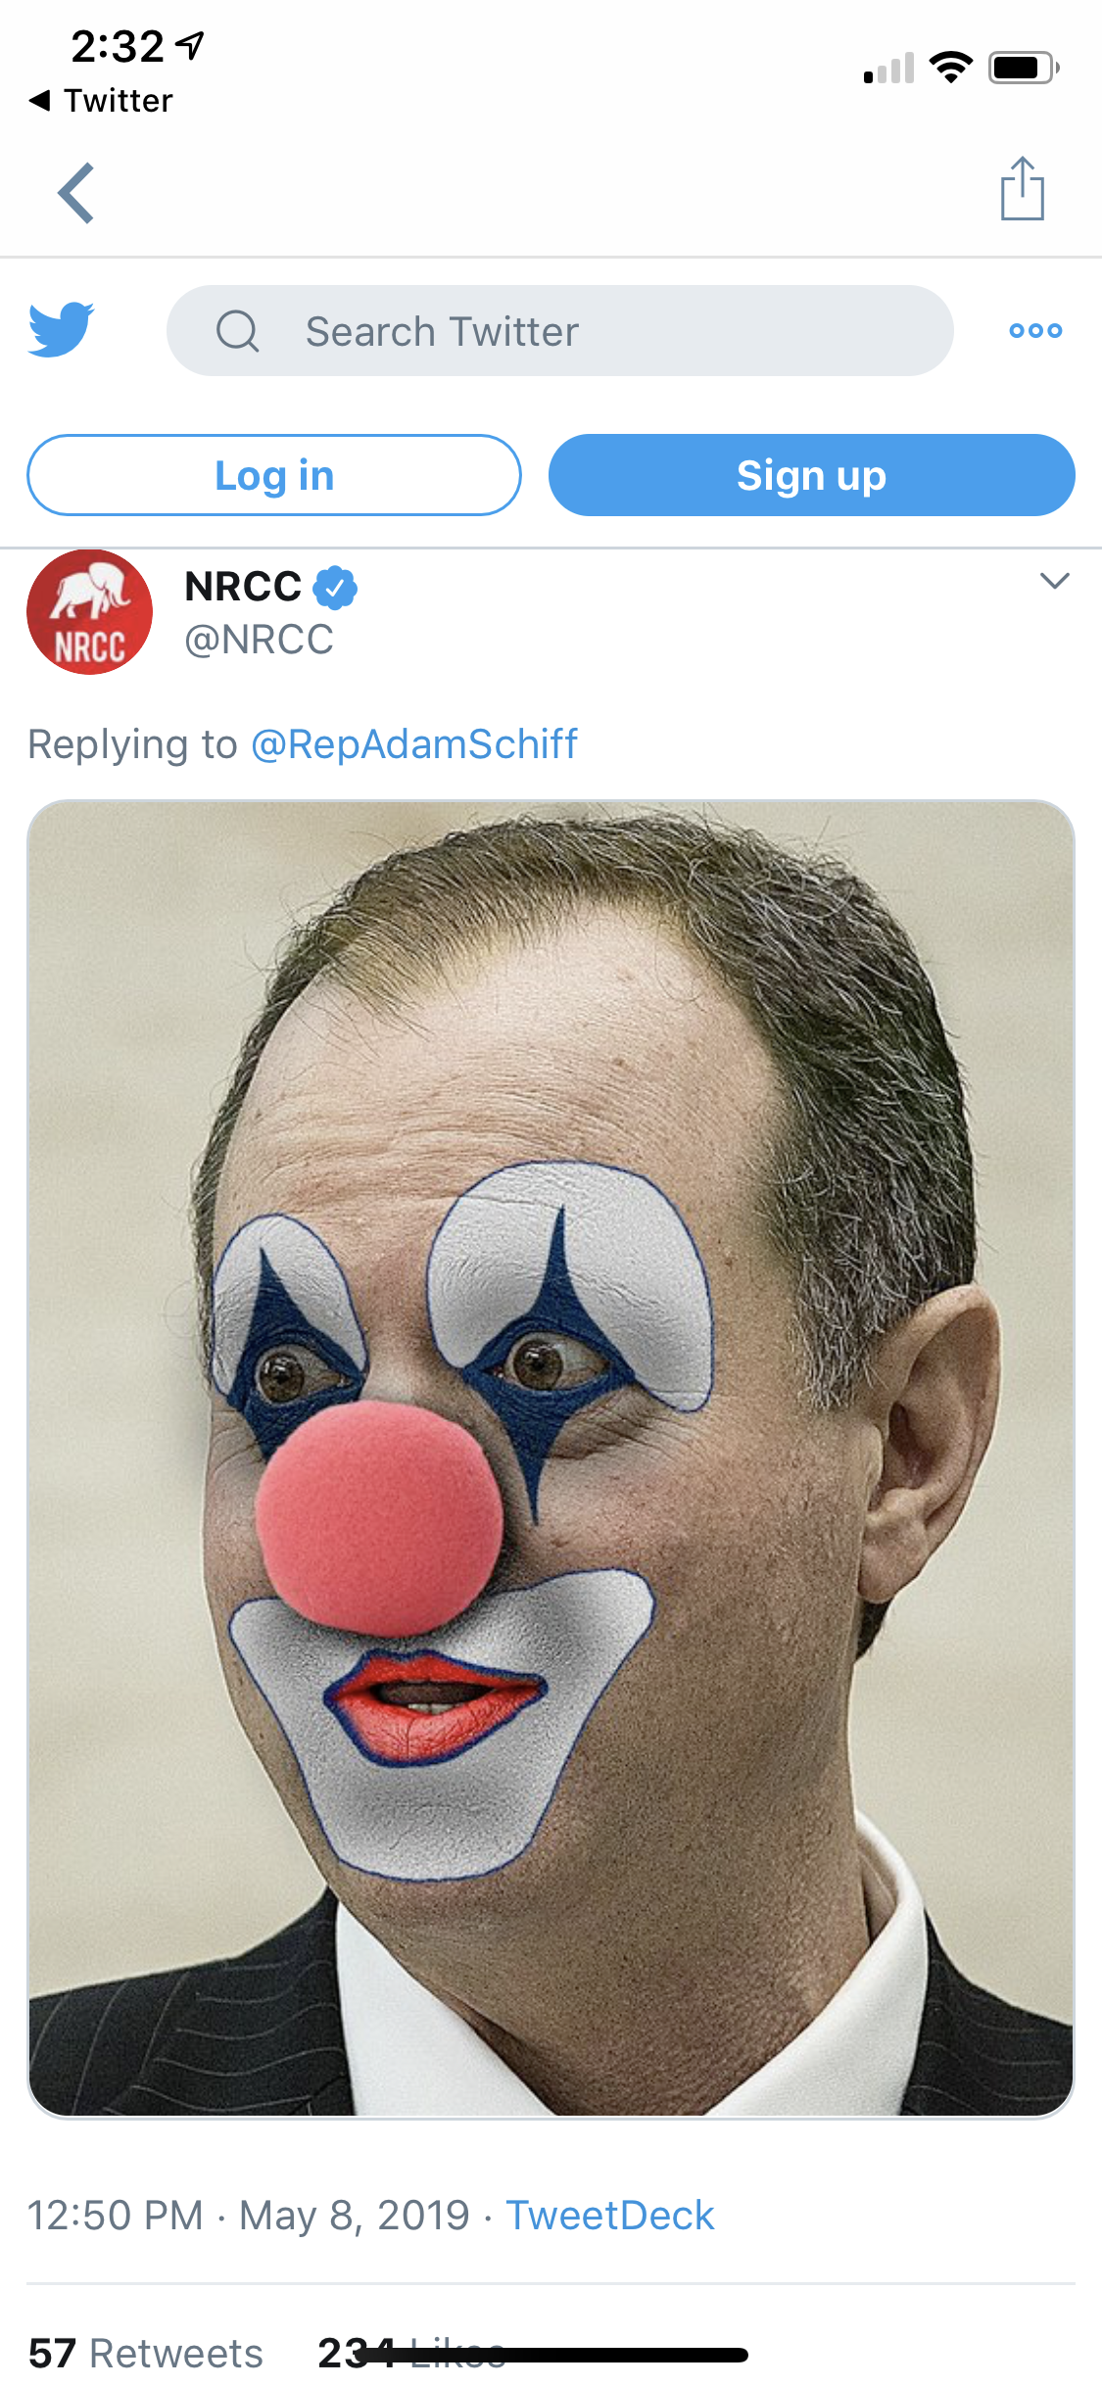Viewport: 1102px width, 2386px height.
Task: Return to Twitter via status bar label
Action: [102, 99]
